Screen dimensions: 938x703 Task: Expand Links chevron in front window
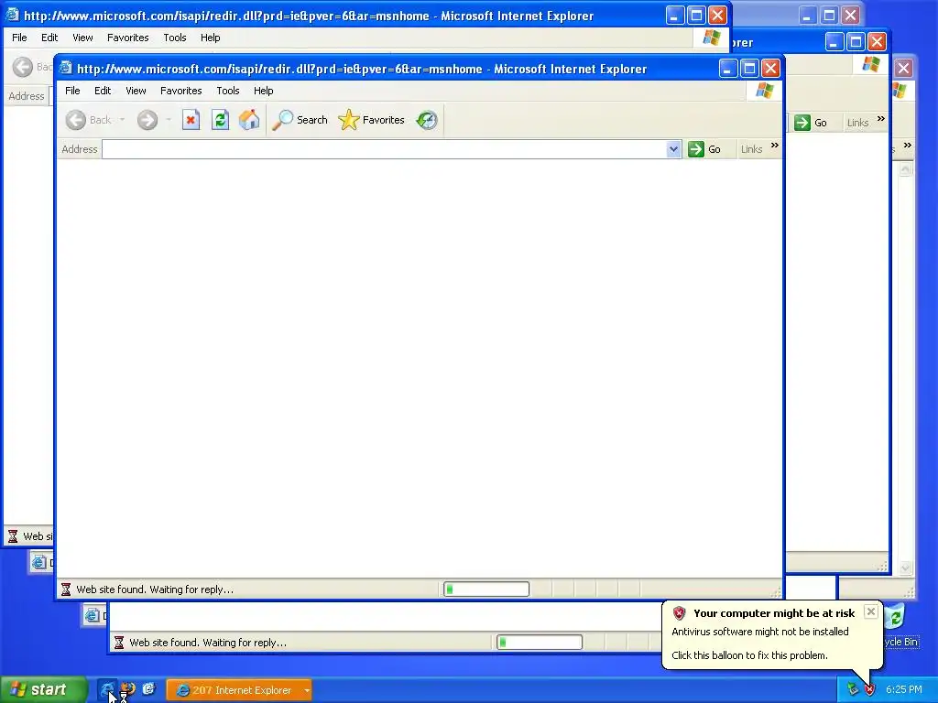coord(775,146)
